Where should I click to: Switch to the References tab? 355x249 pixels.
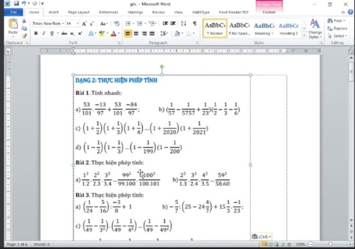109,12
